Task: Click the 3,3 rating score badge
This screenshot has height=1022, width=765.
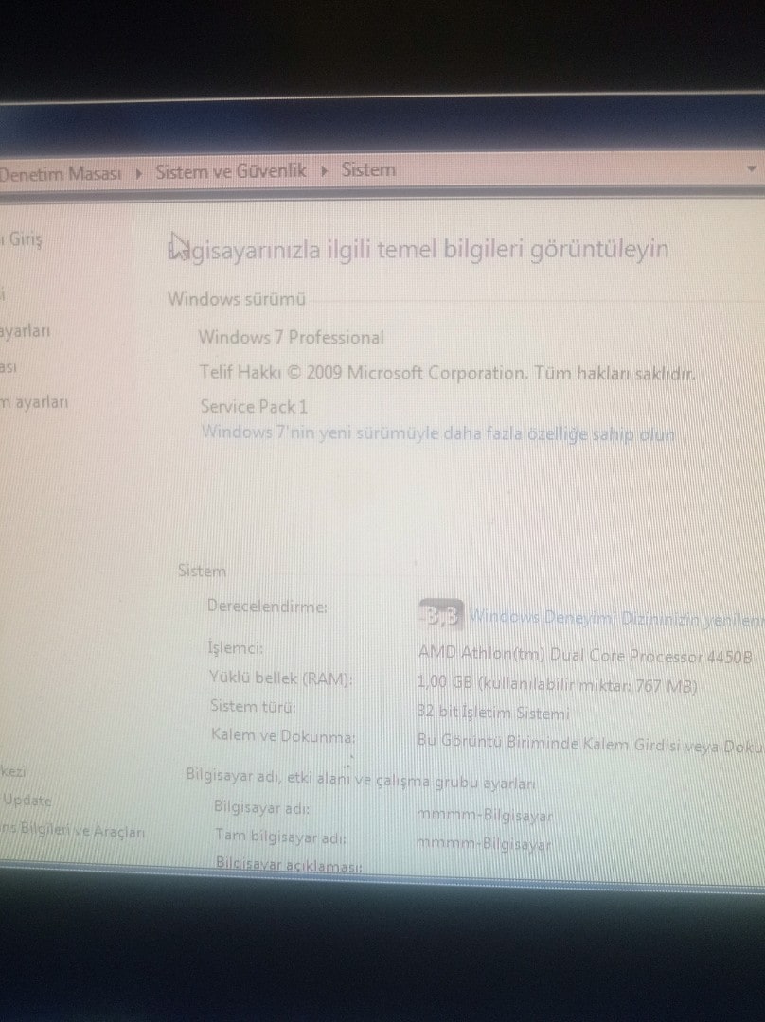Action: point(441,615)
